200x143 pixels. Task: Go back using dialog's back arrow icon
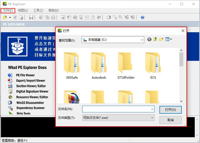149,40
